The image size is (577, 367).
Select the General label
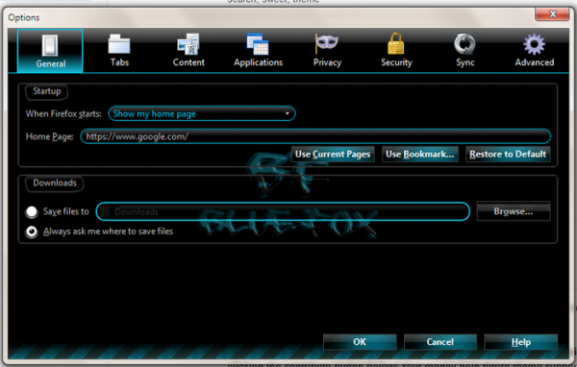click(51, 63)
